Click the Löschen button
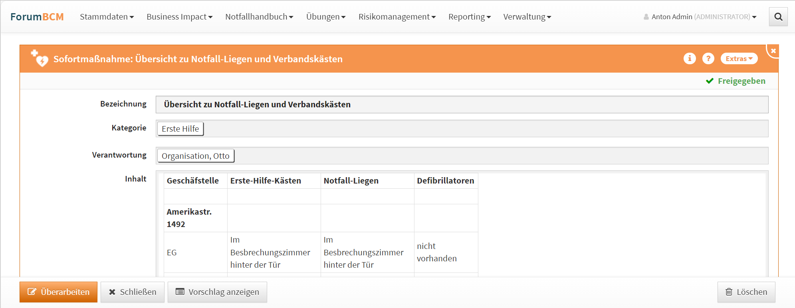This screenshot has height=308, width=795. 746,292
